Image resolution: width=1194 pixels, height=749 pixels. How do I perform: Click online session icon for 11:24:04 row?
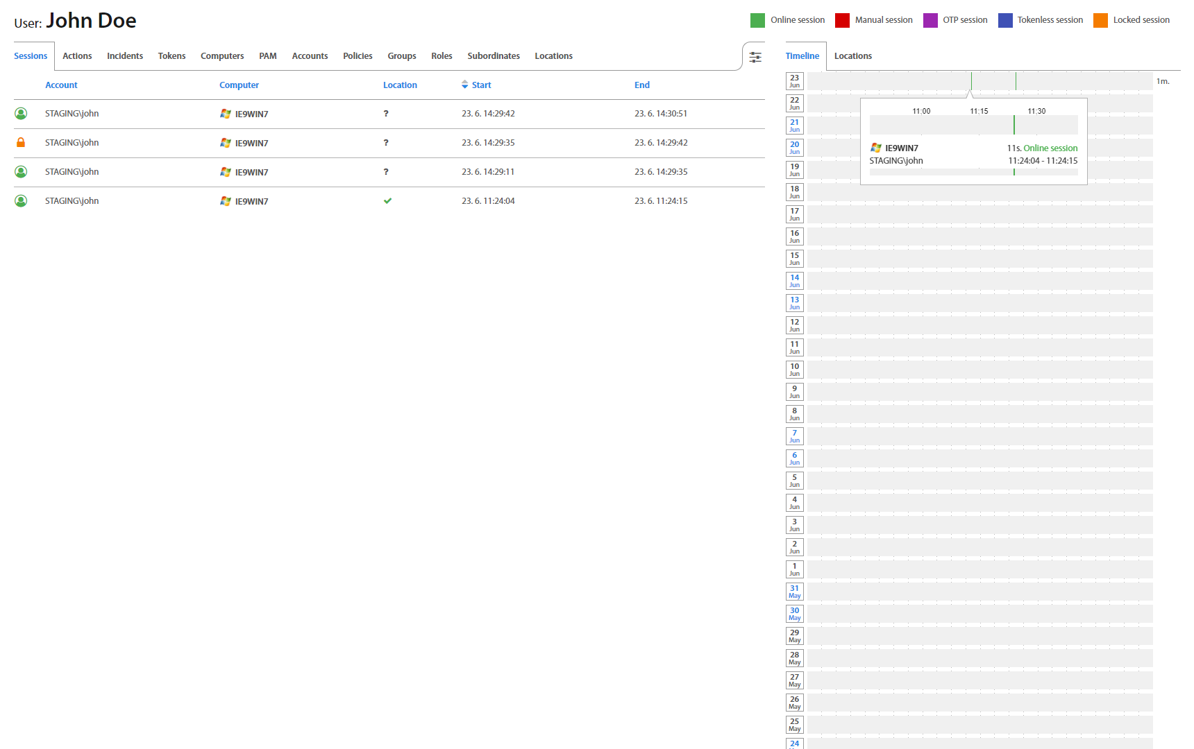coord(21,201)
